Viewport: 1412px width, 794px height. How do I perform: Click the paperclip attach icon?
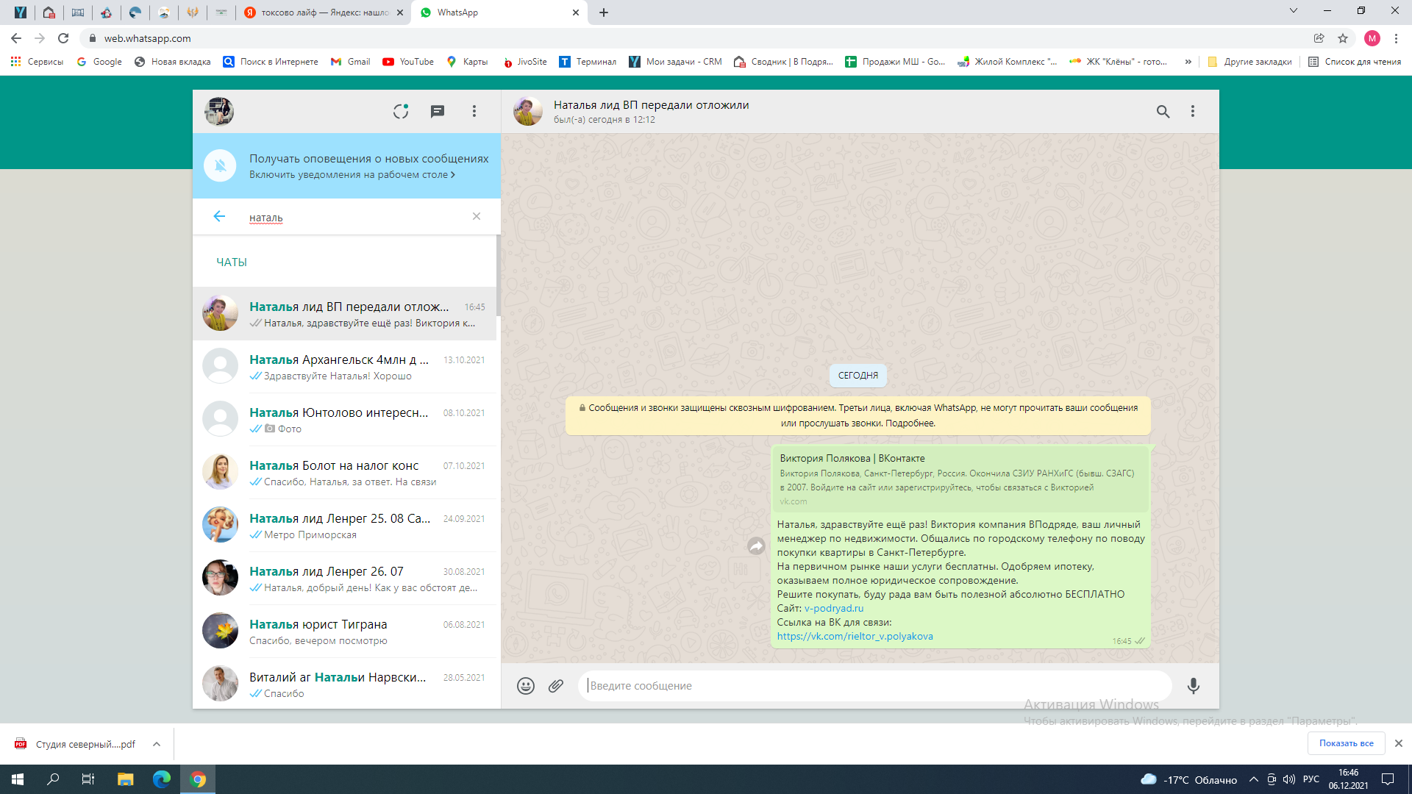pyautogui.click(x=556, y=686)
